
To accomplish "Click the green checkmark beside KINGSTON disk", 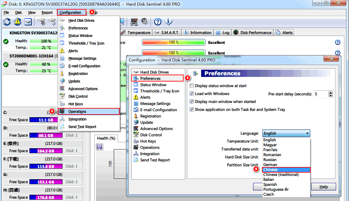I will 6,41.
